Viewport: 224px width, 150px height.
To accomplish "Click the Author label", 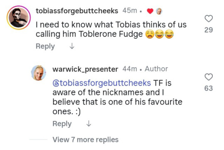I will coord(156,69).
